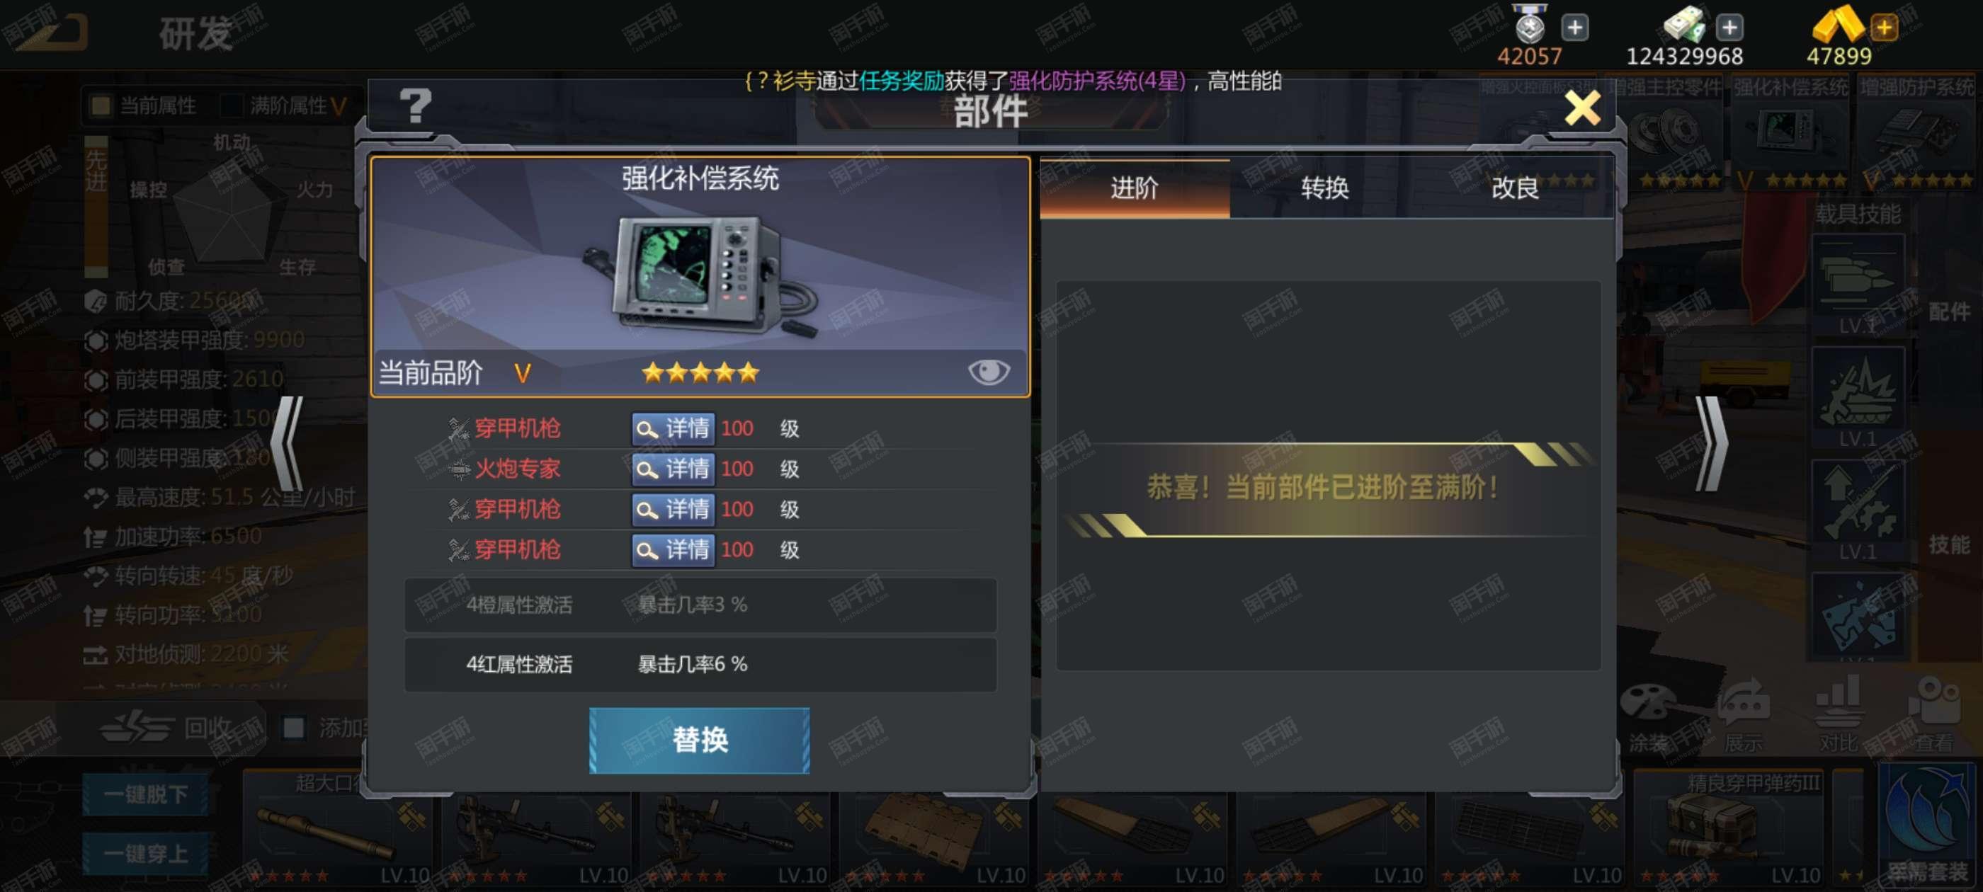This screenshot has height=892, width=1983.
Task: Check the 当前属性 checkbox
Action: 100,105
